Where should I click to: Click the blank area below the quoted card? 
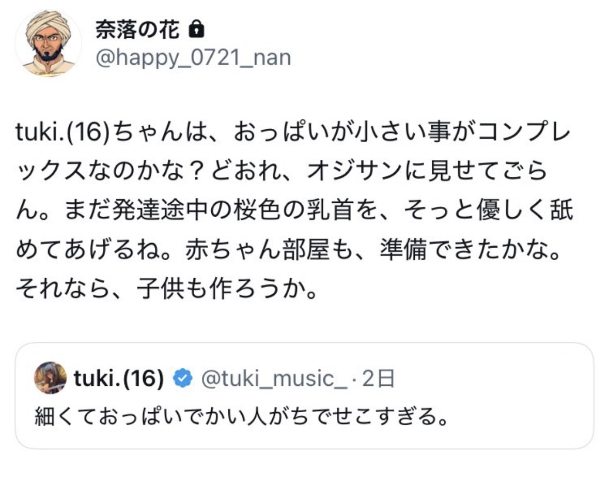pos(304,465)
